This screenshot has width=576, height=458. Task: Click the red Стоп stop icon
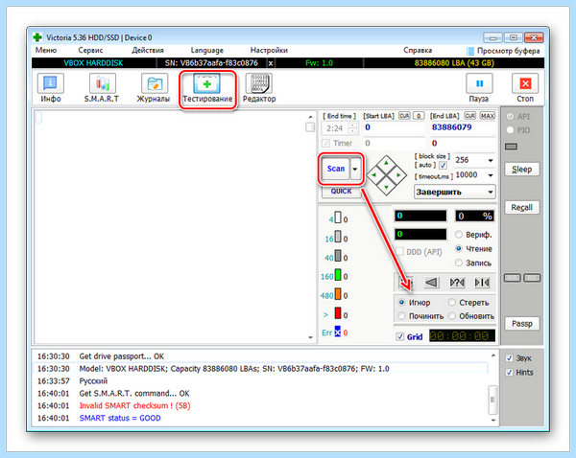click(525, 83)
